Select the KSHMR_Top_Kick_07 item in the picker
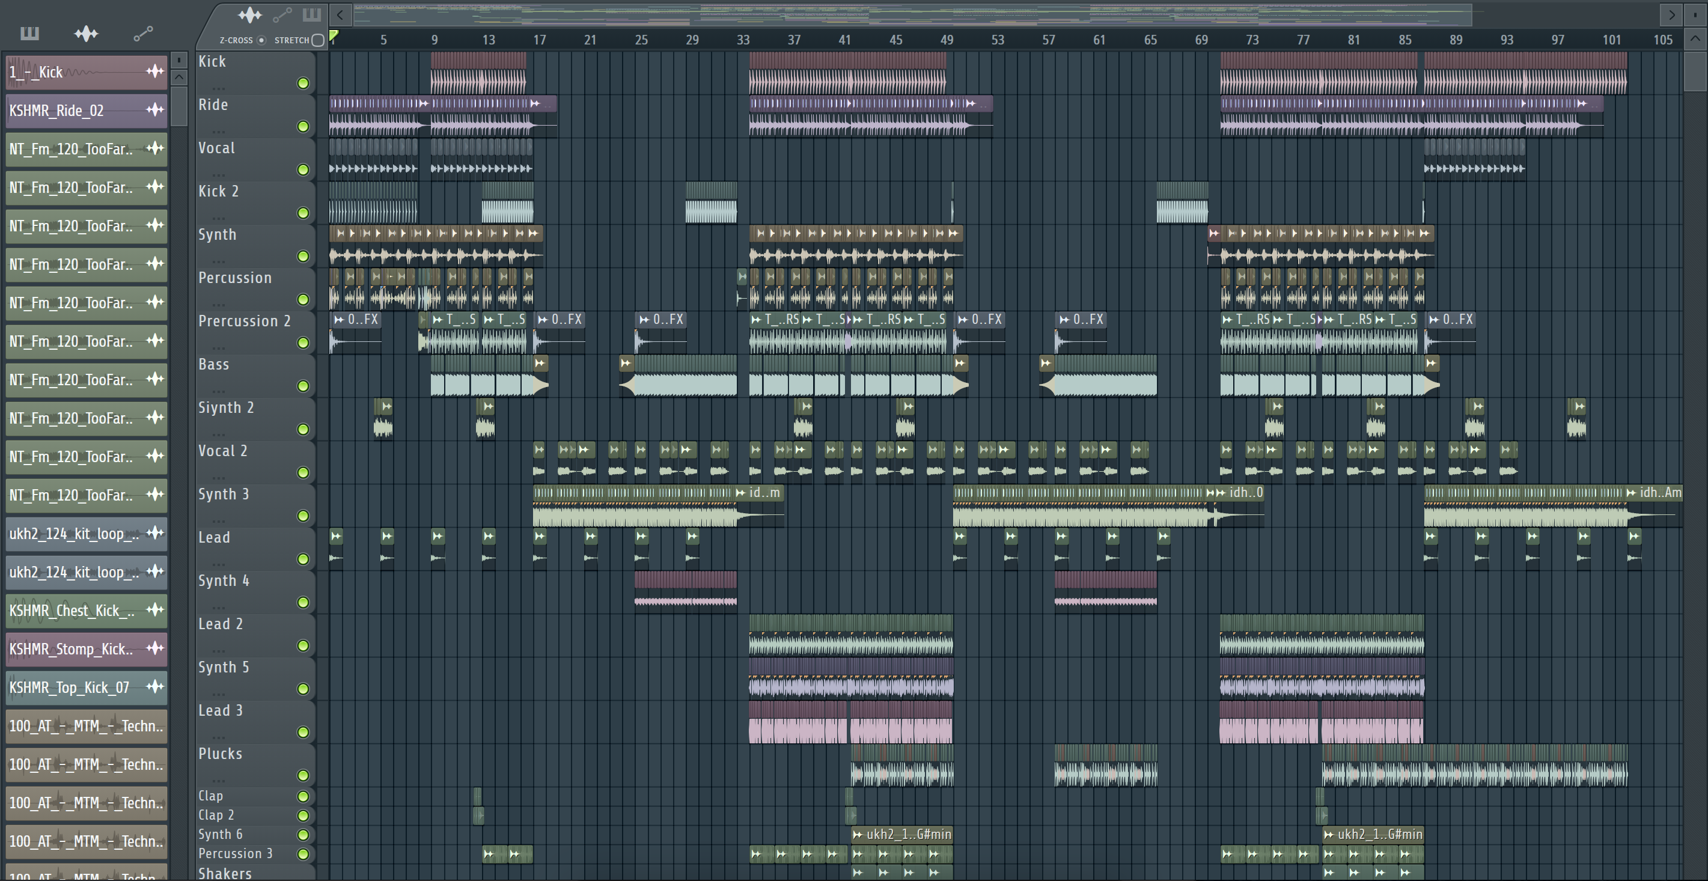Screen dimensions: 1708x881 pyautogui.click(x=86, y=687)
